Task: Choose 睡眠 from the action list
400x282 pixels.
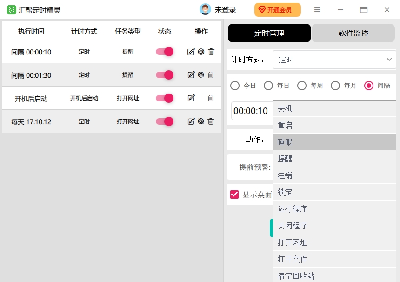Action: (x=334, y=142)
